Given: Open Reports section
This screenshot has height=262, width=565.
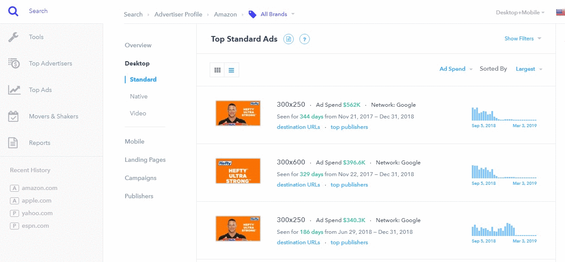Looking at the screenshot, I should [39, 143].
